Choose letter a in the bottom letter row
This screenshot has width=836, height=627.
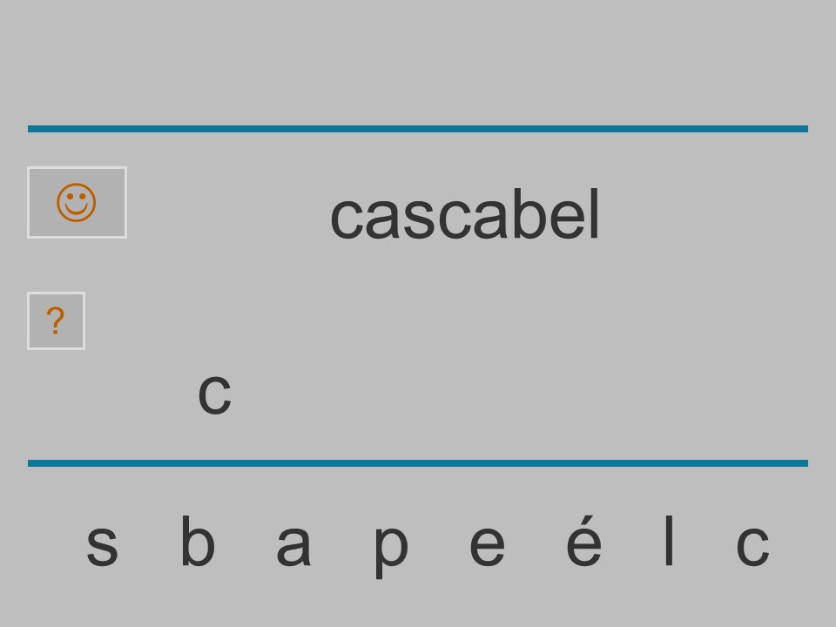(293, 545)
